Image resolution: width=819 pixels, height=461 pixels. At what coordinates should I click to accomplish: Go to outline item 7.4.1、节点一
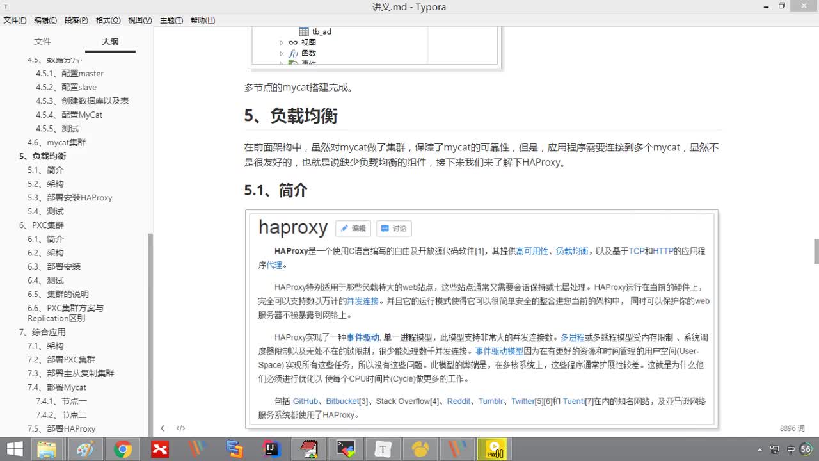(x=61, y=401)
